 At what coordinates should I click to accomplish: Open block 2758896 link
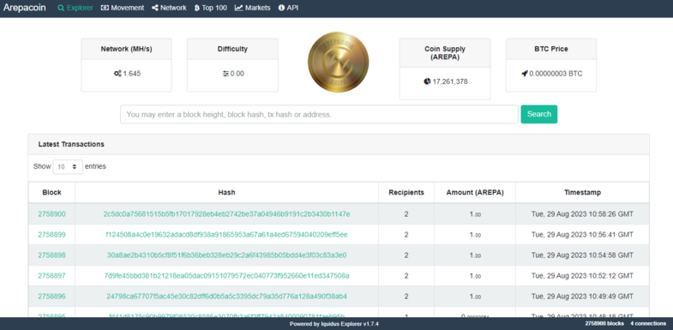52,297
